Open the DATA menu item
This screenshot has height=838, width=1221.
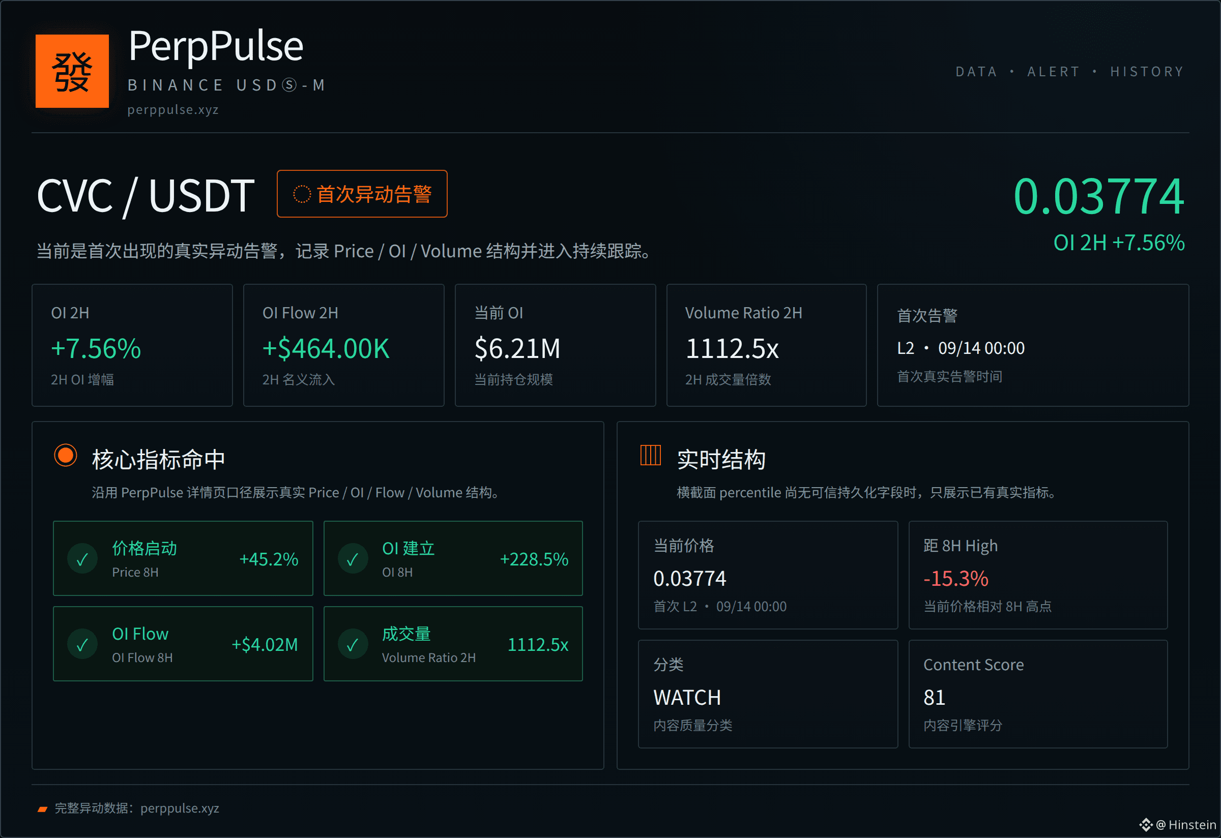pos(976,71)
